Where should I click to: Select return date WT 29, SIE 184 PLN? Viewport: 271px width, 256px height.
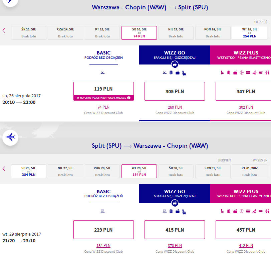139,171
